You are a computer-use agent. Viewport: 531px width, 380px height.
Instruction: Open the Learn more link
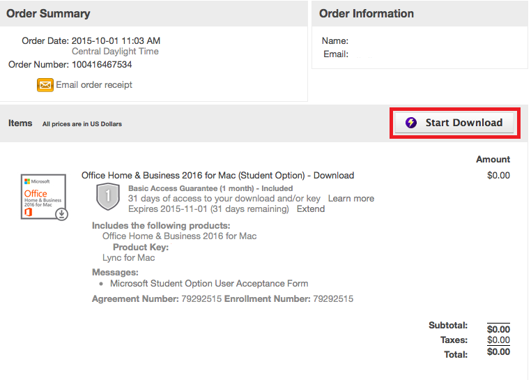point(351,198)
